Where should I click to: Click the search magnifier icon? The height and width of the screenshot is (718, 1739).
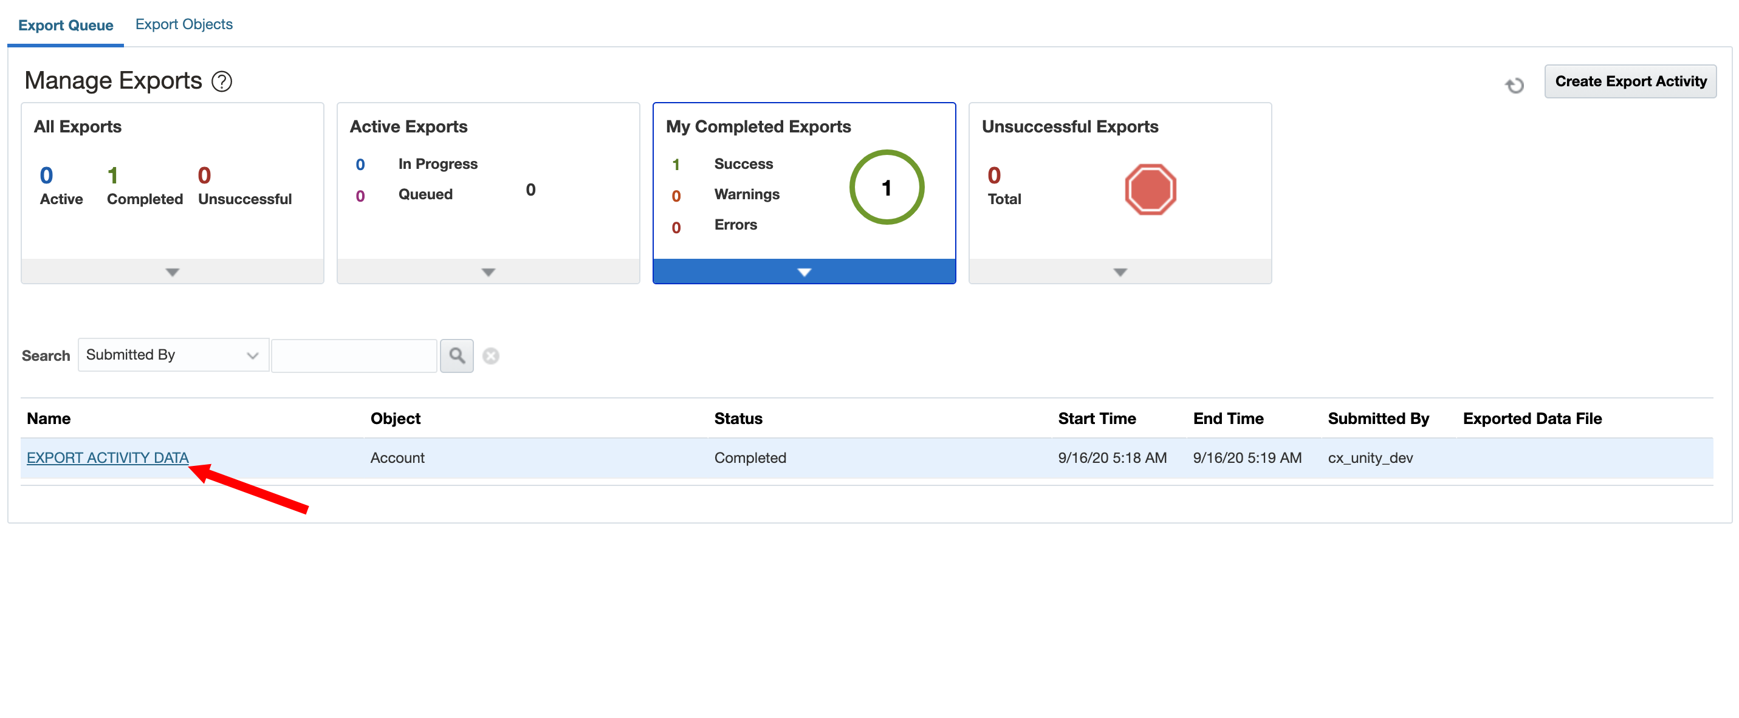[x=456, y=355]
